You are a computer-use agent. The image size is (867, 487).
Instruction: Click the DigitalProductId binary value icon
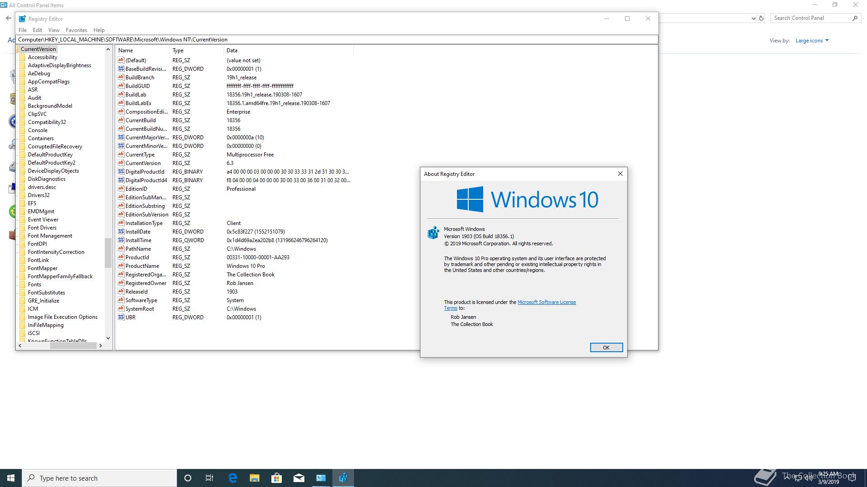121,171
